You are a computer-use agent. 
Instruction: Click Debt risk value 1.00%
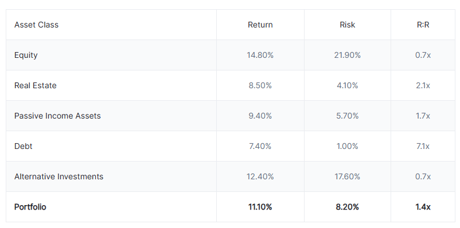[x=348, y=146]
